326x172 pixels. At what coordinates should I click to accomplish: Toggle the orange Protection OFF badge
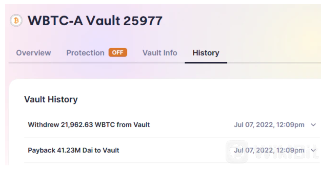(x=118, y=53)
